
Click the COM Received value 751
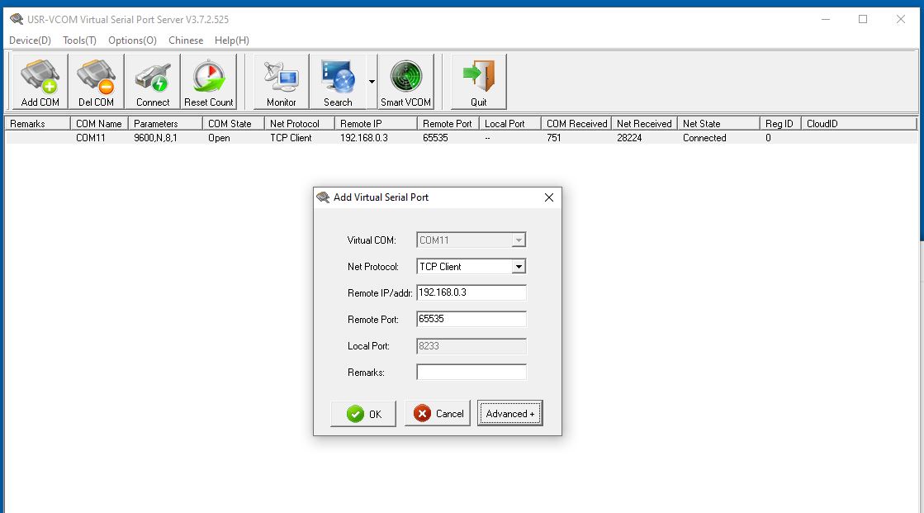[x=554, y=138]
